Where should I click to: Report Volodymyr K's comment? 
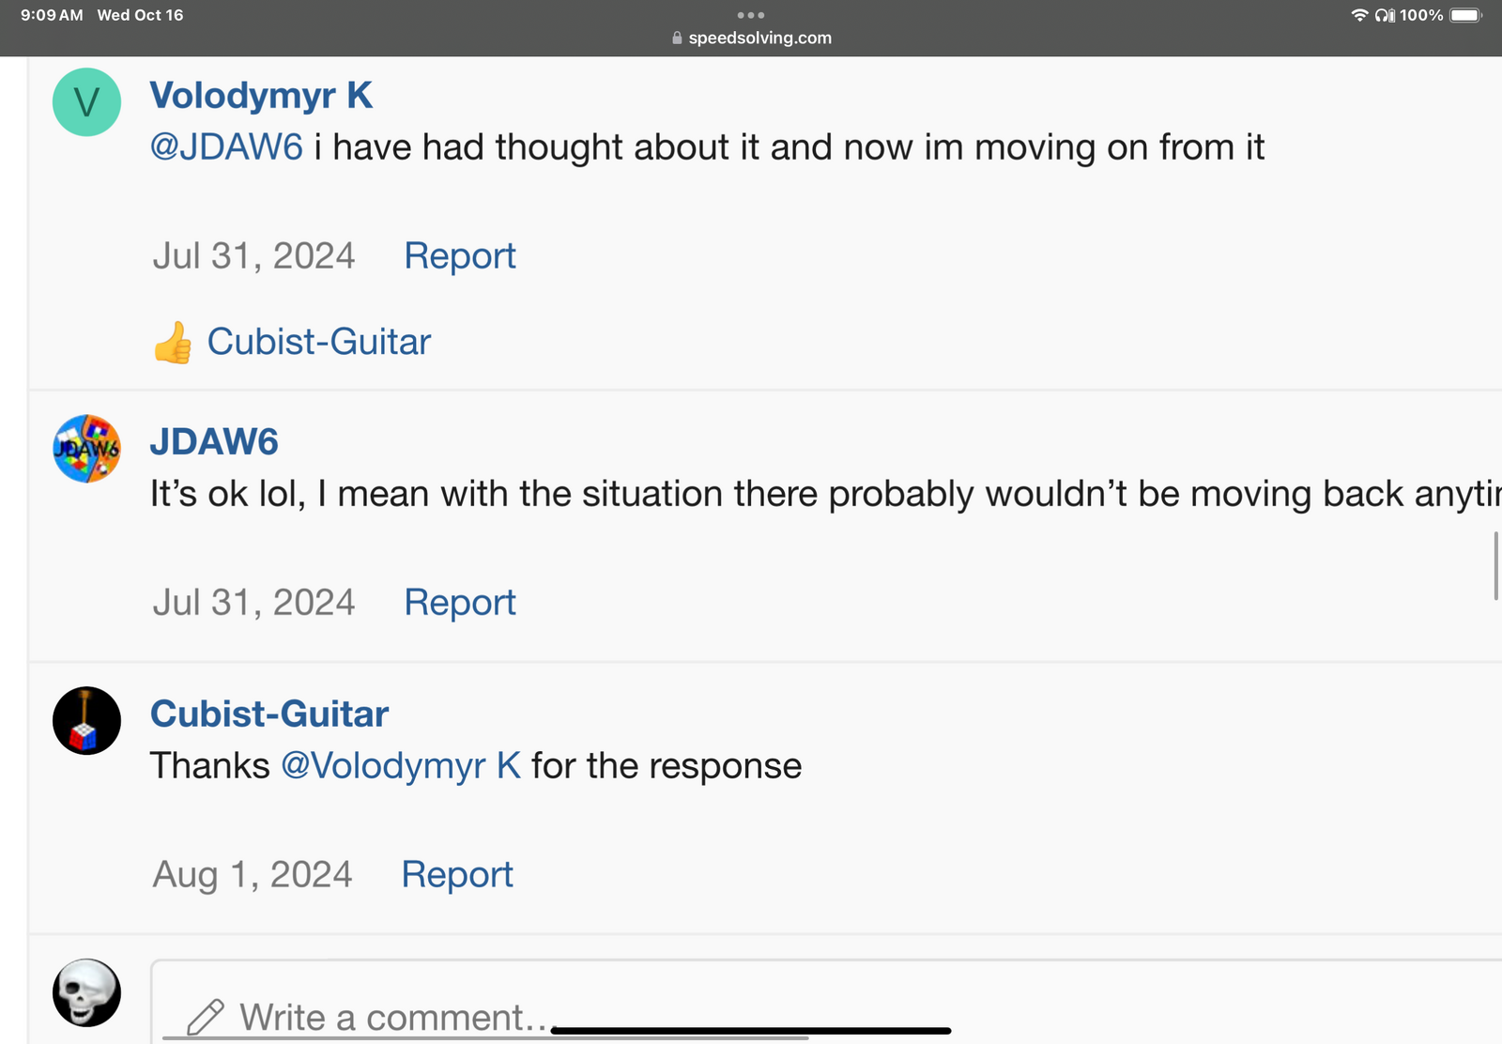(460, 256)
